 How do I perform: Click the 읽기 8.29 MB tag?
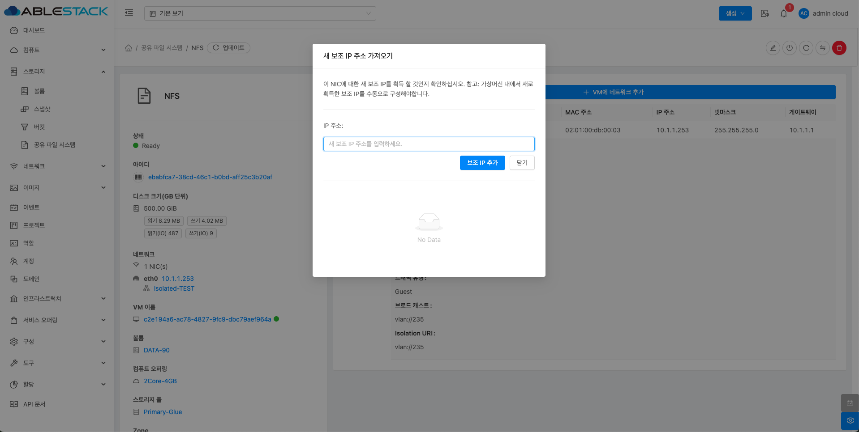coord(164,221)
